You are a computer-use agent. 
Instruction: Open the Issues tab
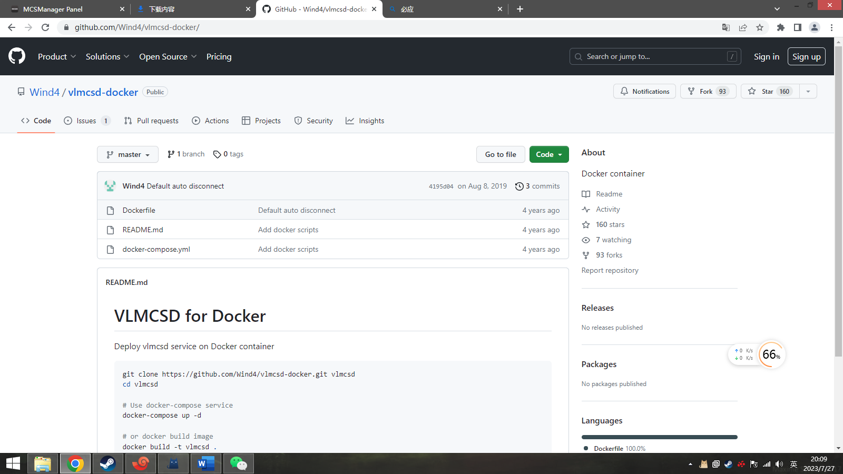click(x=87, y=121)
